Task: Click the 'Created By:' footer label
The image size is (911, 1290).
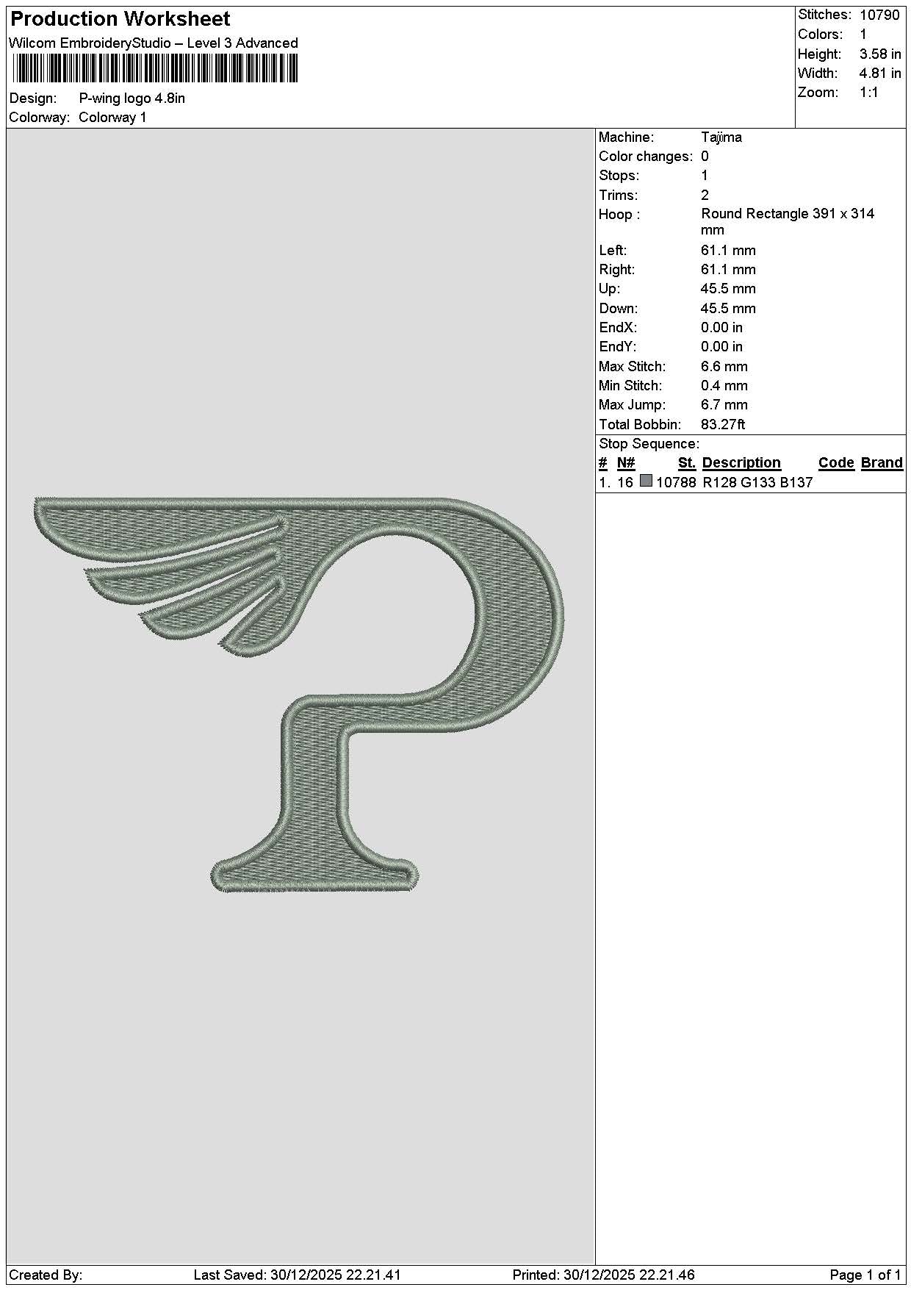Action: click(46, 1275)
